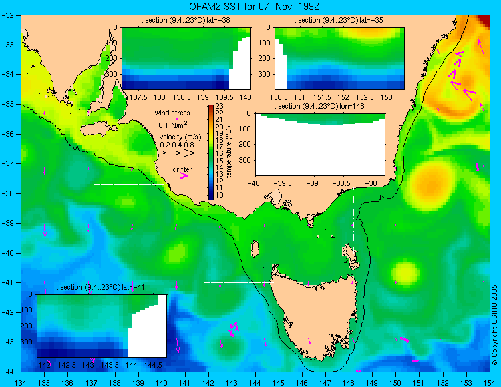501x387 pixels.
Task: Click the -38.5 tick on lon=148 inset
Action: pyautogui.click(x=343, y=183)
